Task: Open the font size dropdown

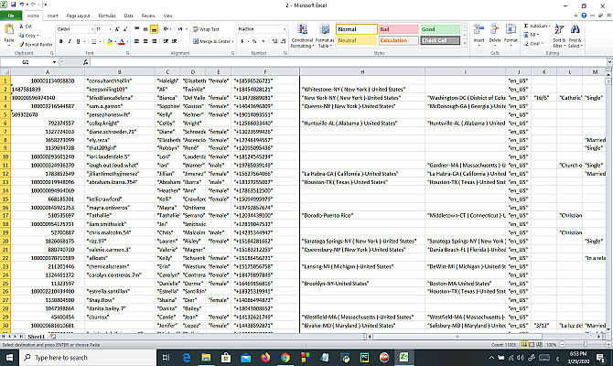Action: pos(110,29)
